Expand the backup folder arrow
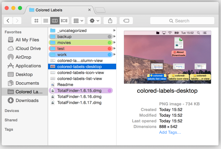This screenshot has height=149, width=221. (x=114, y=36)
